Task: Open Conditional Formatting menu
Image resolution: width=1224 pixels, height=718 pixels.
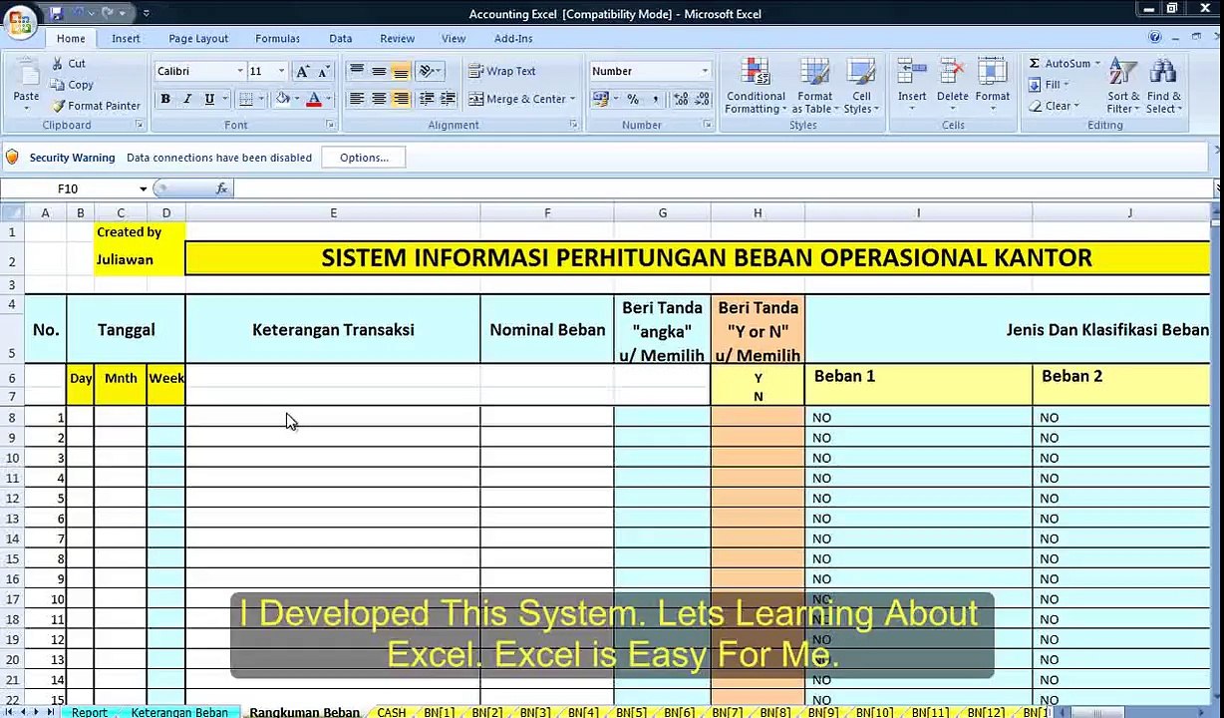Action: coord(756,87)
